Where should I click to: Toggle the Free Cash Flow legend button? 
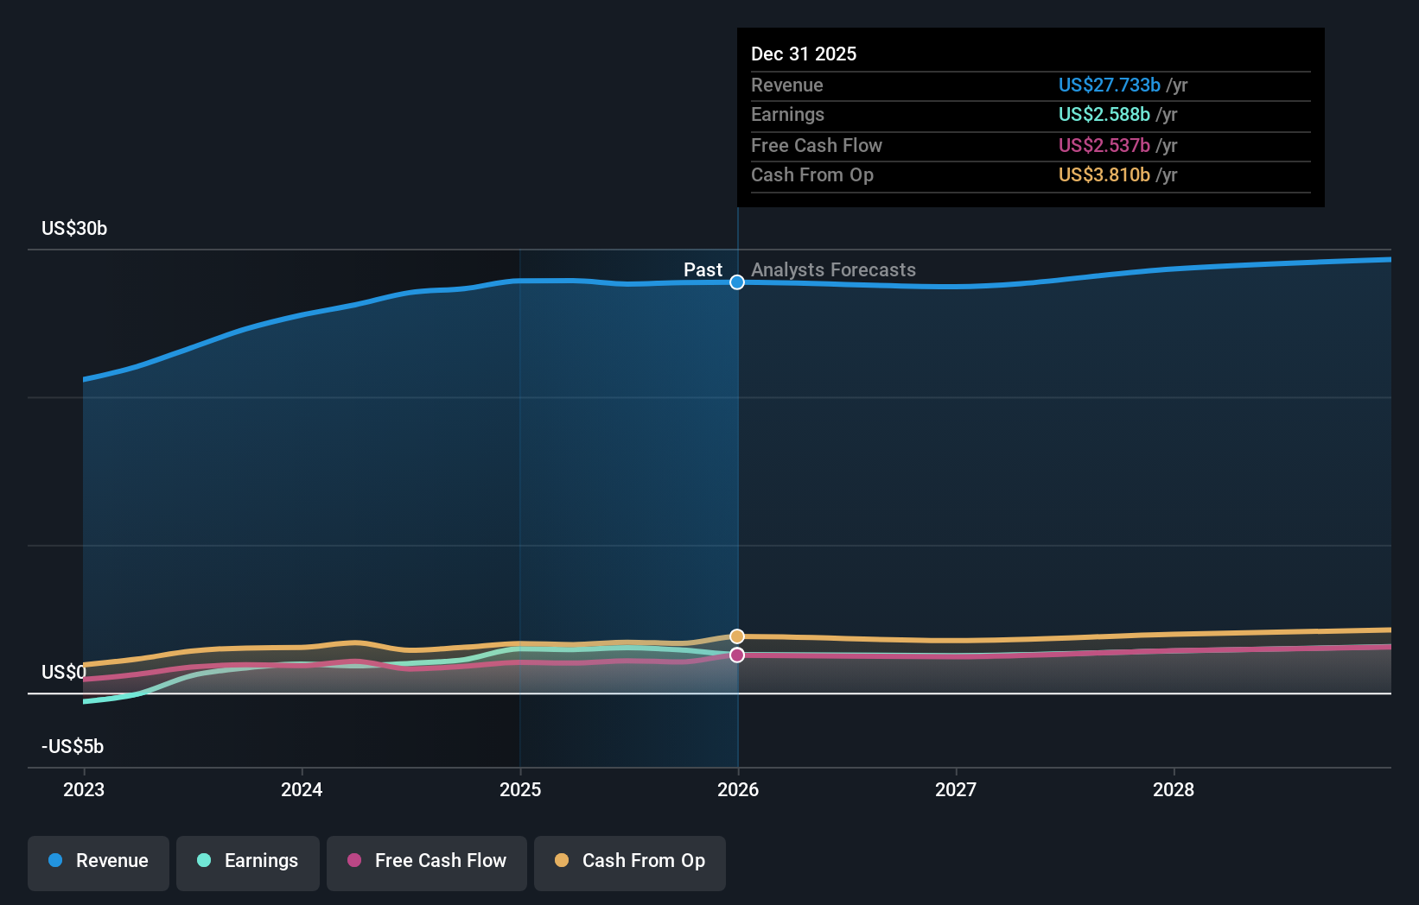(427, 861)
